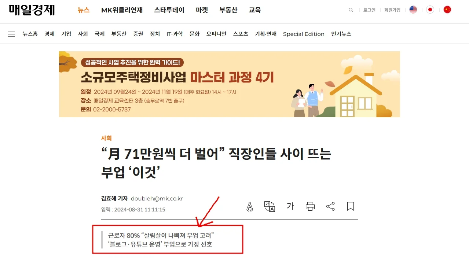Open the article translation tool
Screen dimensions: 469x258
[270, 206]
